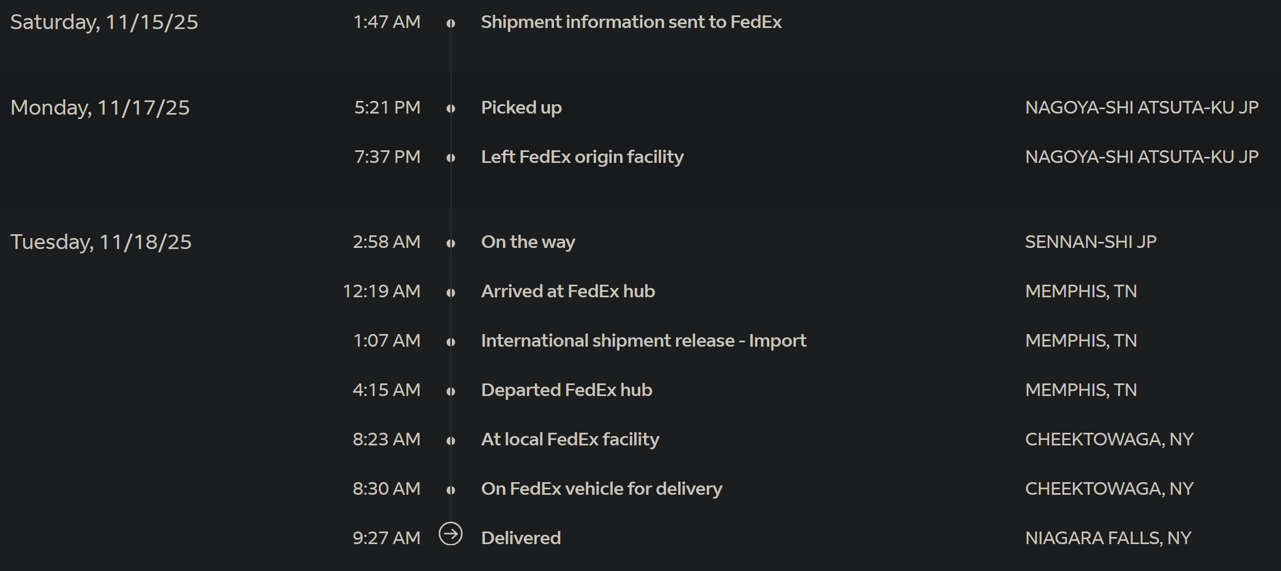Click the At local FedEx facility marker dot
The width and height of the screenshot is (1281, 571).
[x=451, y=440]
